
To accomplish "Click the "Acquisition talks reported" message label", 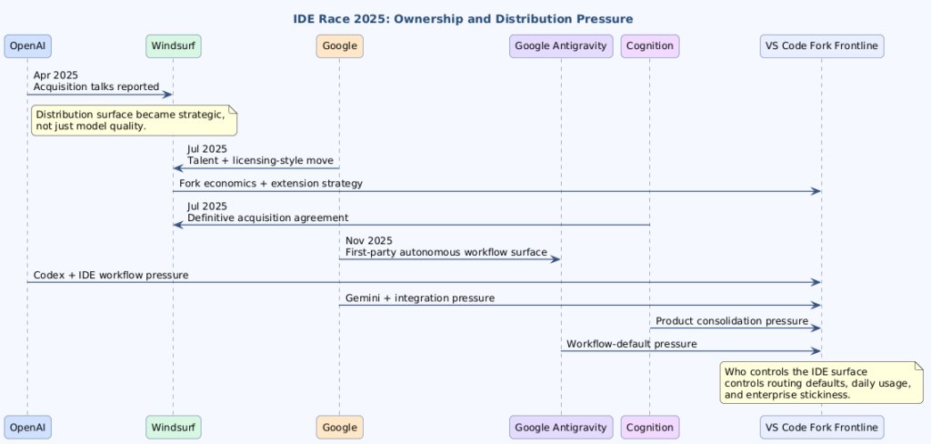I will click(96, 86).
